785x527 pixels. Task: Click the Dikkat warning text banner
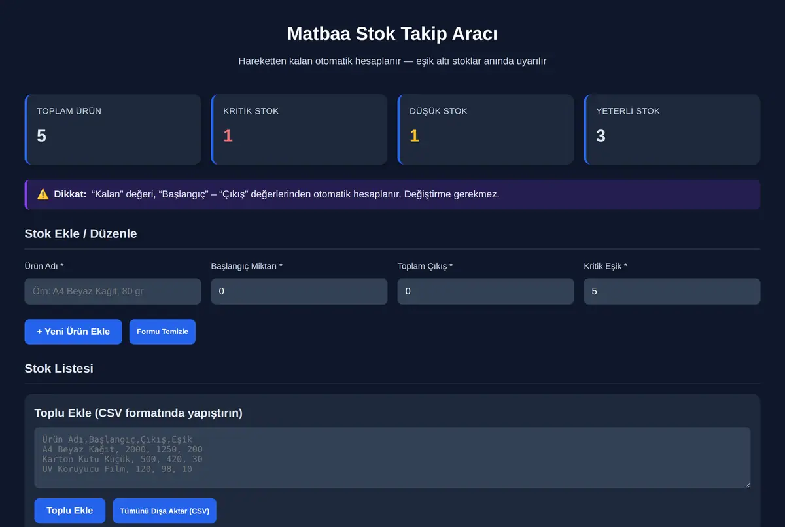[392, 195]
